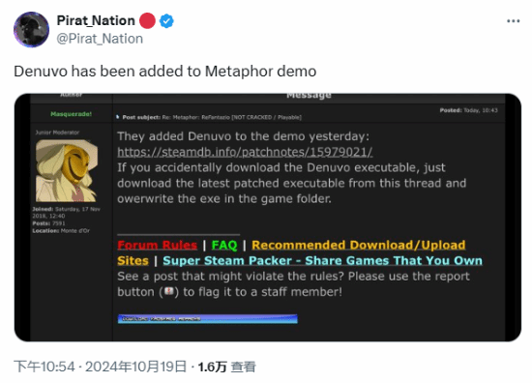Click the red circle emoji beside name
Viewport: 532px width, 383px height.
pyautogui.click(x=147, y=20)
